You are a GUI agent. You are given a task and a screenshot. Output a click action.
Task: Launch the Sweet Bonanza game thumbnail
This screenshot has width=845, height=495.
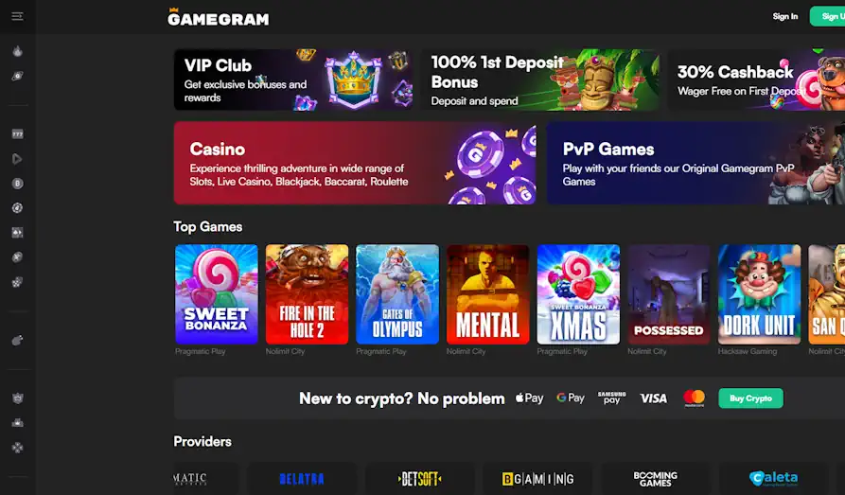[x=216, y=293]
